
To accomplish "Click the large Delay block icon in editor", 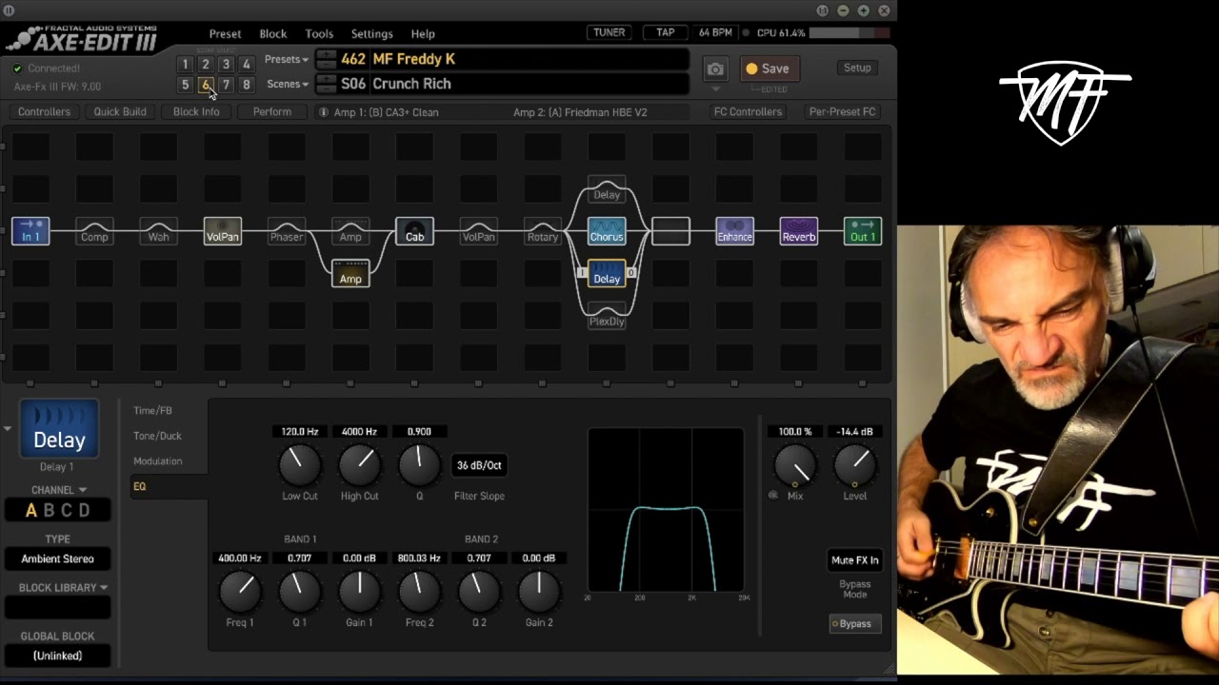I will 59,429.
